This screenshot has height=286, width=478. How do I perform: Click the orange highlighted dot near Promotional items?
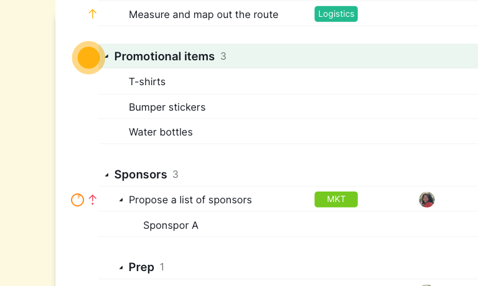[x=88, y=58]
